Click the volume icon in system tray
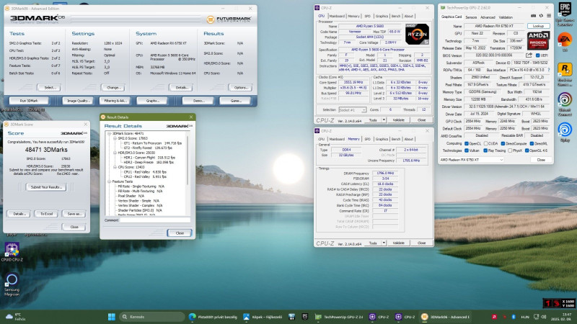 tap(544, 317)
